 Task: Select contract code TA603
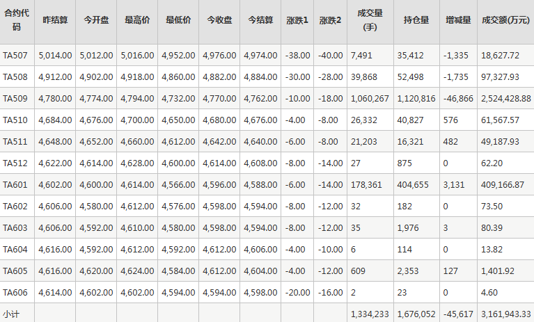click(15, 228)
